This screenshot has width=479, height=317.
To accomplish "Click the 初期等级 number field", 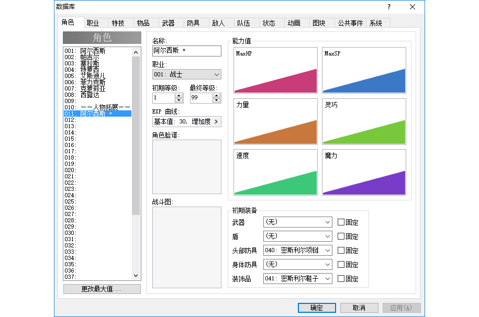I will pyautogui.click(x=164, y=98).
